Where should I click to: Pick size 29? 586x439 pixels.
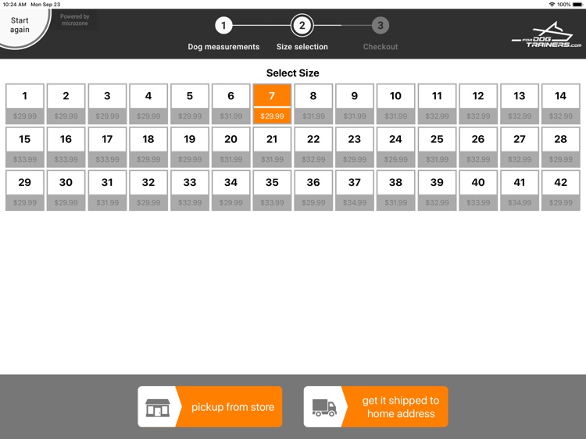(25, 191)
